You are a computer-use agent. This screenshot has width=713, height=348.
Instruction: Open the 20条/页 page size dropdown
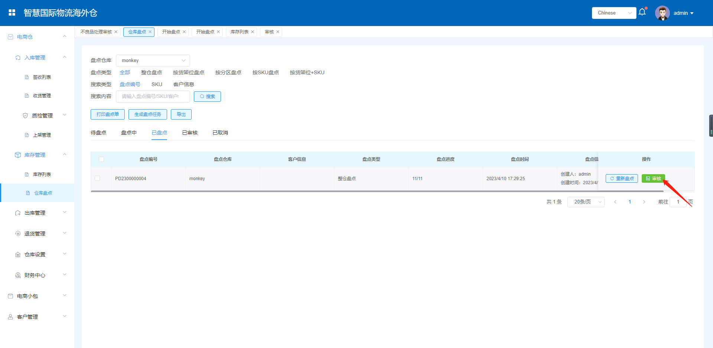point(586,202)
